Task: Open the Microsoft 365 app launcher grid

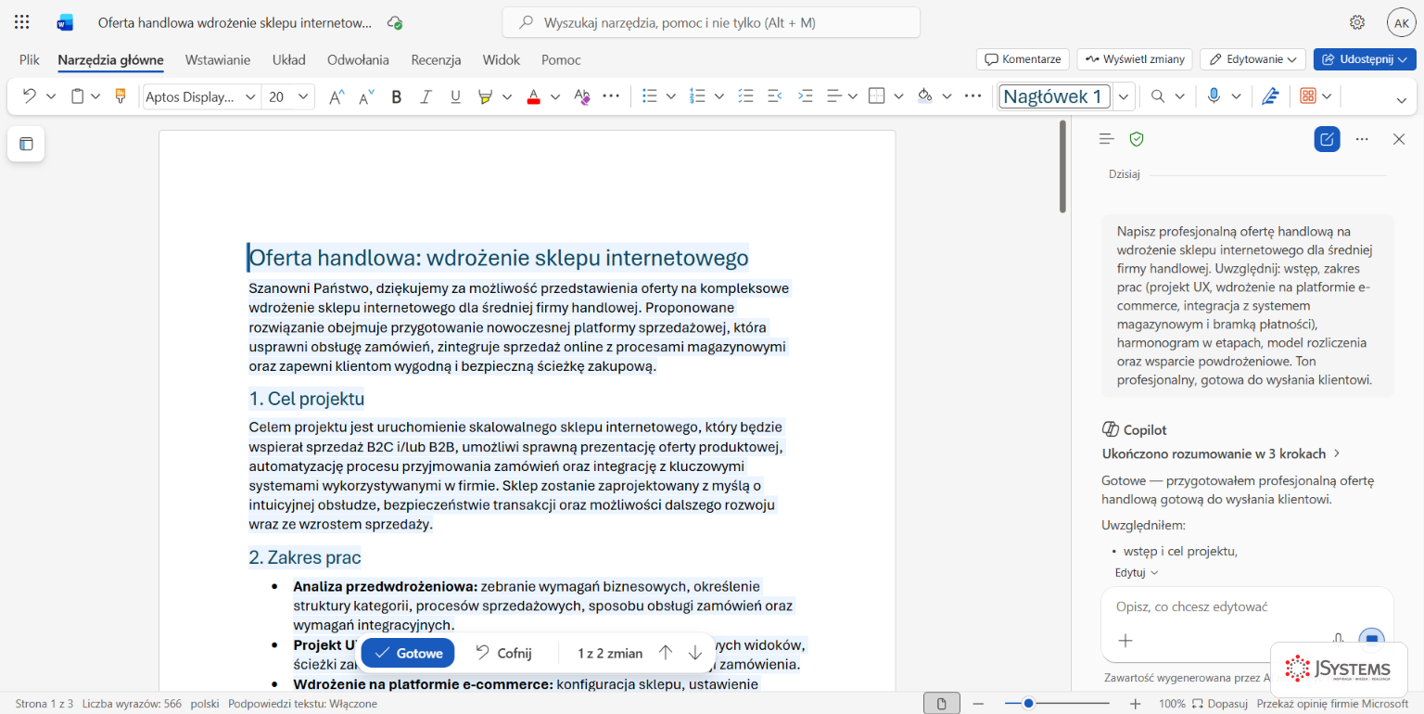Action: coord(22,22)
